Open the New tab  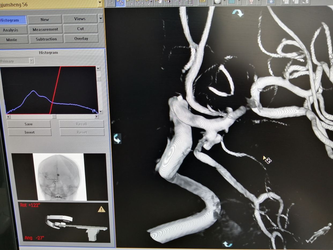tap(45, 19)
